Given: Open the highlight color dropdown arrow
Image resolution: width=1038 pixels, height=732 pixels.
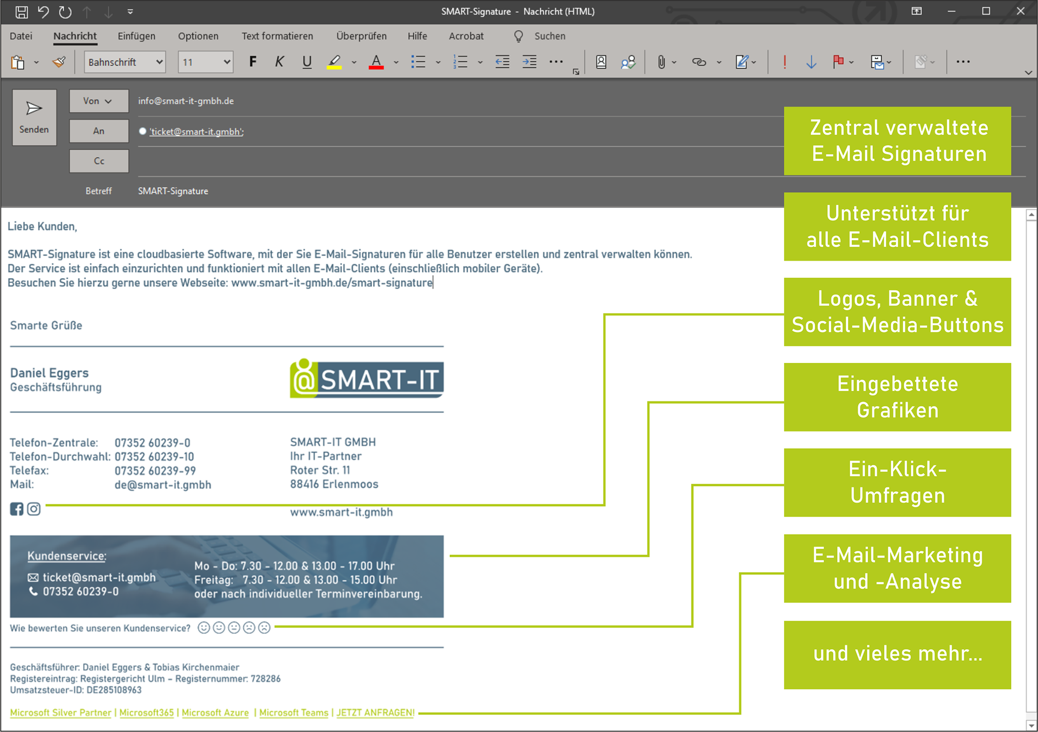Looking at the screenshot, I should 354,63.
